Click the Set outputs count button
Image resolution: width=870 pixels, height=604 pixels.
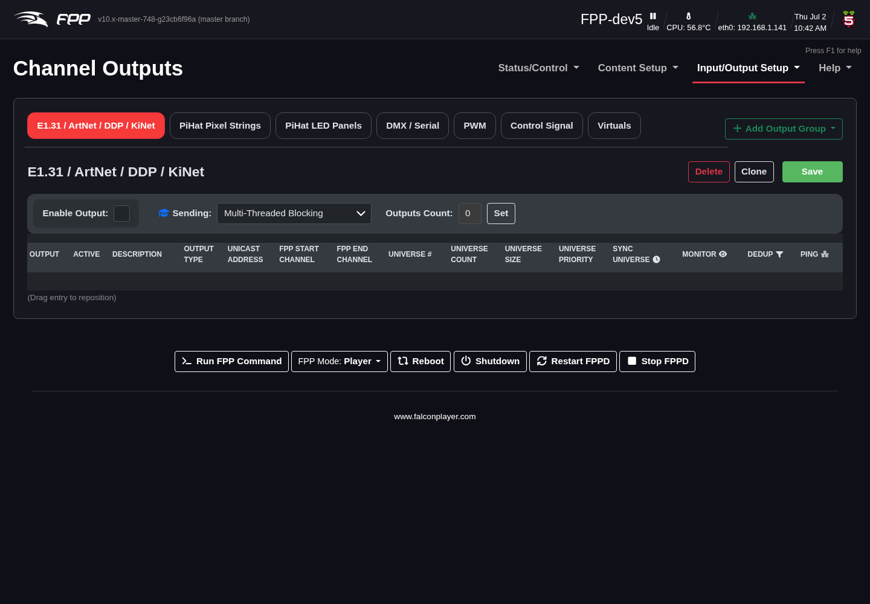point(501,213)
